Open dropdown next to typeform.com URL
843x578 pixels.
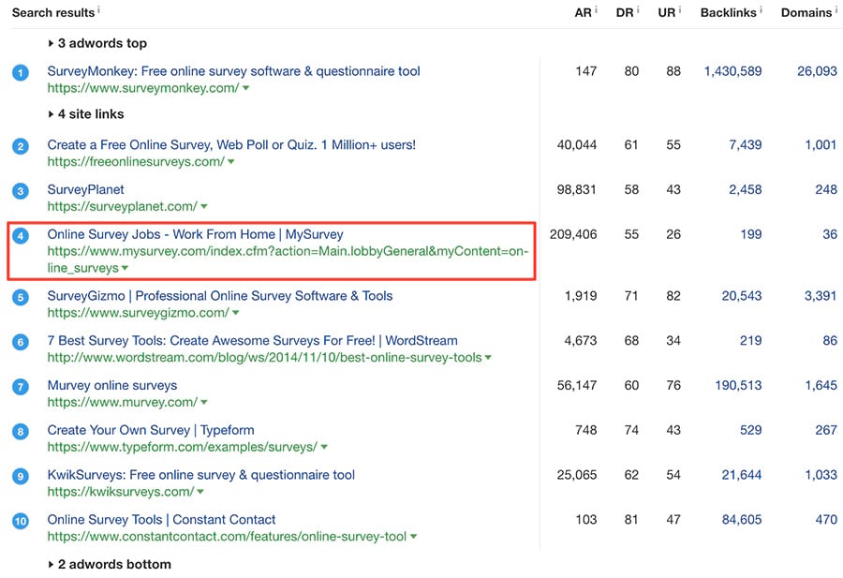click(x=324, y=447)
